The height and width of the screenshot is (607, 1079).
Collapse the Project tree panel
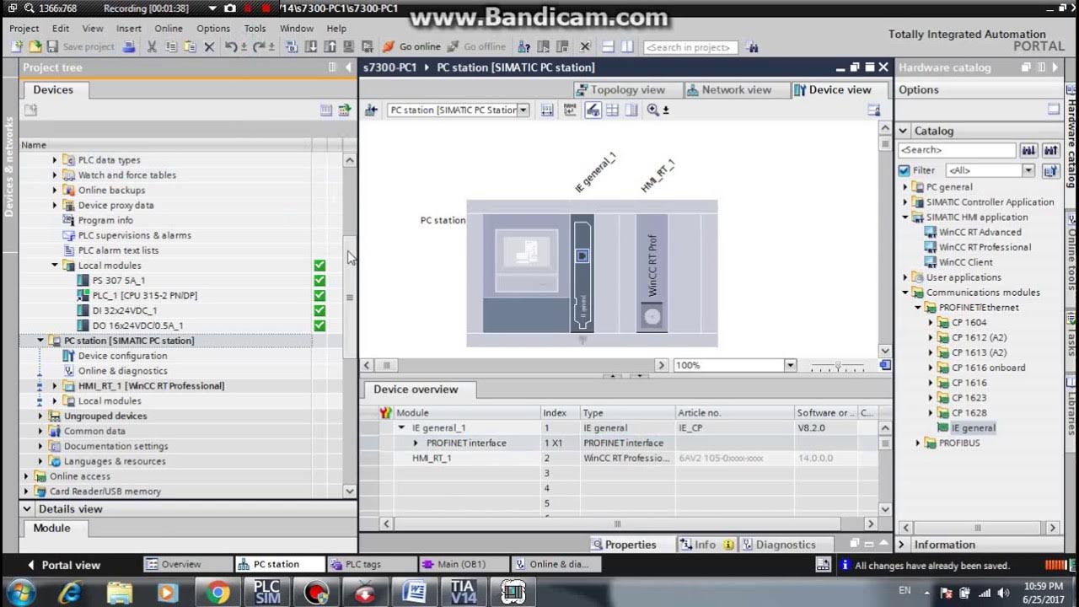pos(350,67)
